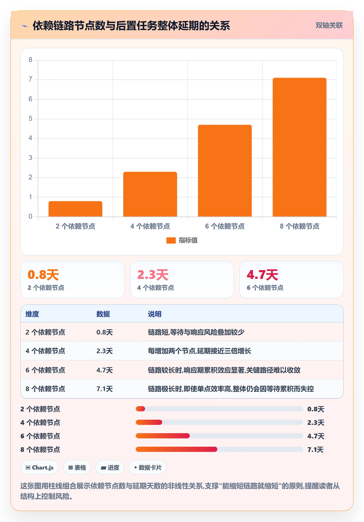This screenshot has width=364, height=522.
Task: Click the y-axis tick label 5
Action: [x=30, y=119]
